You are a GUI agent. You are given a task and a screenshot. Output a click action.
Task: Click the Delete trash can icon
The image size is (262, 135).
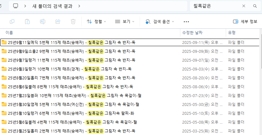(73, 21)
